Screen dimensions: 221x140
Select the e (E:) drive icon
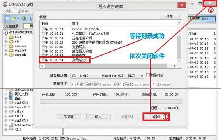pos(11,112)
